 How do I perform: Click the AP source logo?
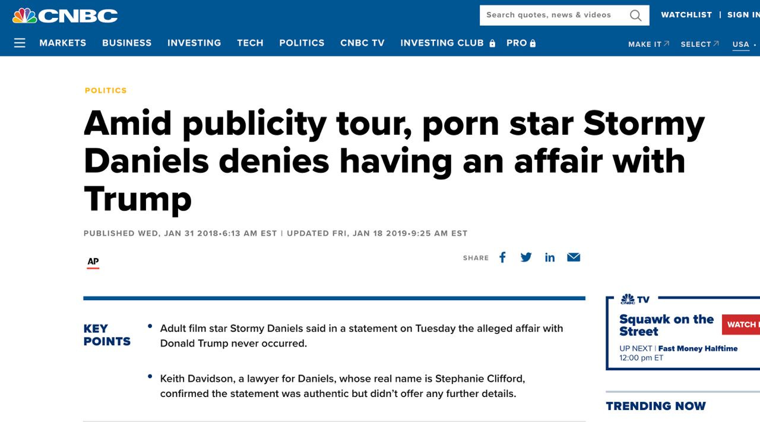coord(93,262)
